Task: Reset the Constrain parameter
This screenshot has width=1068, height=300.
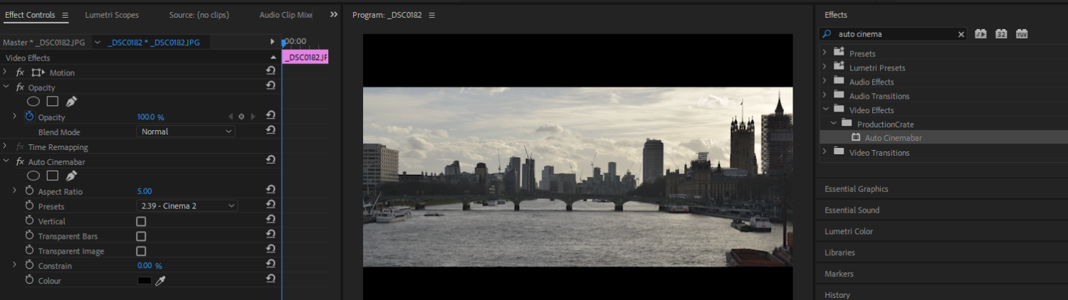Action: [271, 264]
